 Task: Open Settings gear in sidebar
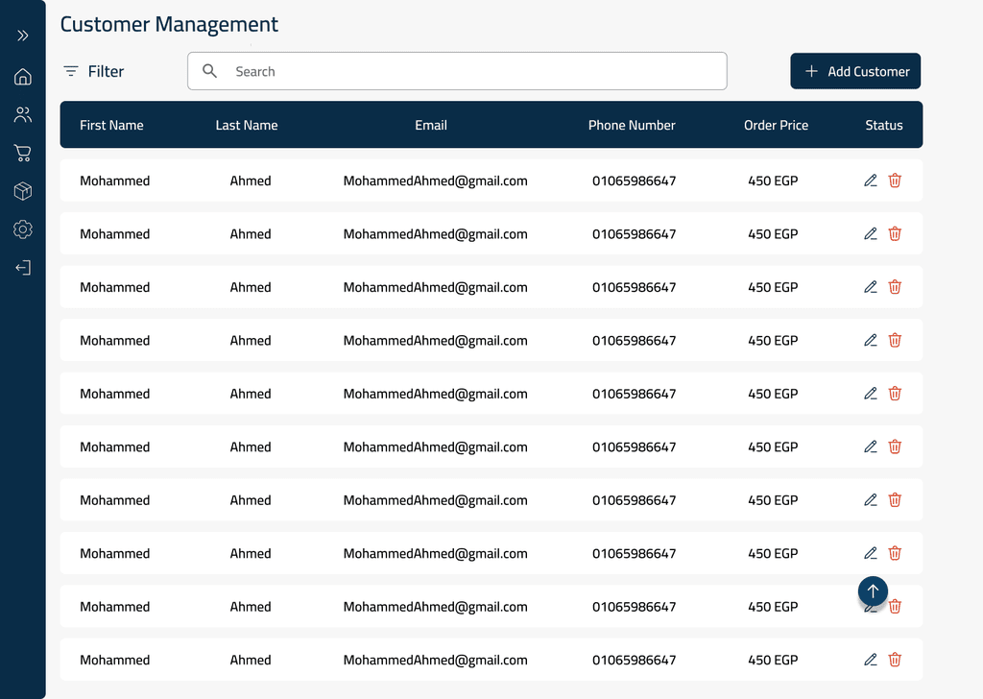pos(23,229)
